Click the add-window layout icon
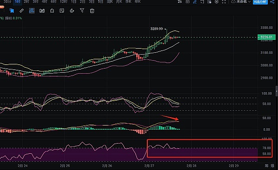Image resolution: width=278 pixels, height=170 pixels. [202, 1]
